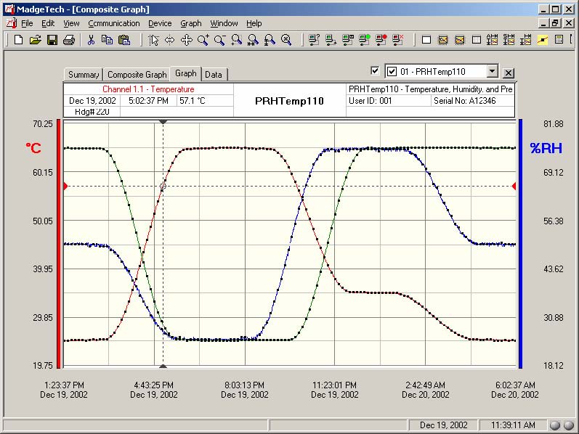This screenshot has width=579, height=434.
Task: Print using the printer toolbar icon
Action: point(69,39)
